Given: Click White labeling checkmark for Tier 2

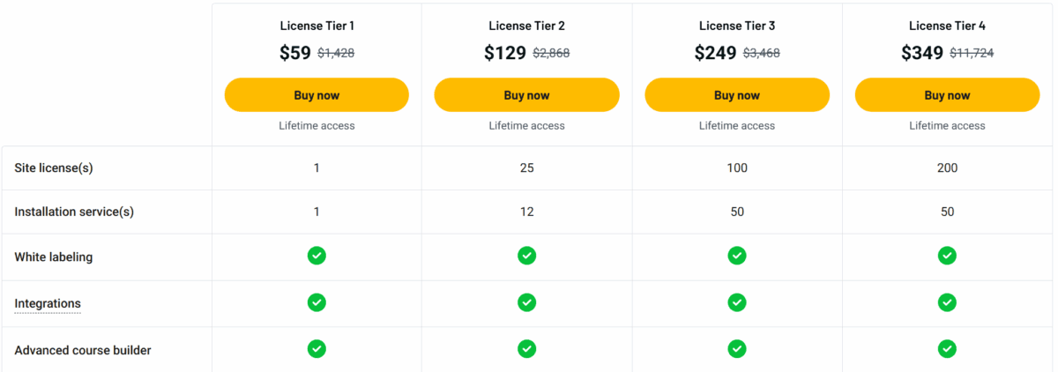Looking at the screenshot, I should (526, 256).
